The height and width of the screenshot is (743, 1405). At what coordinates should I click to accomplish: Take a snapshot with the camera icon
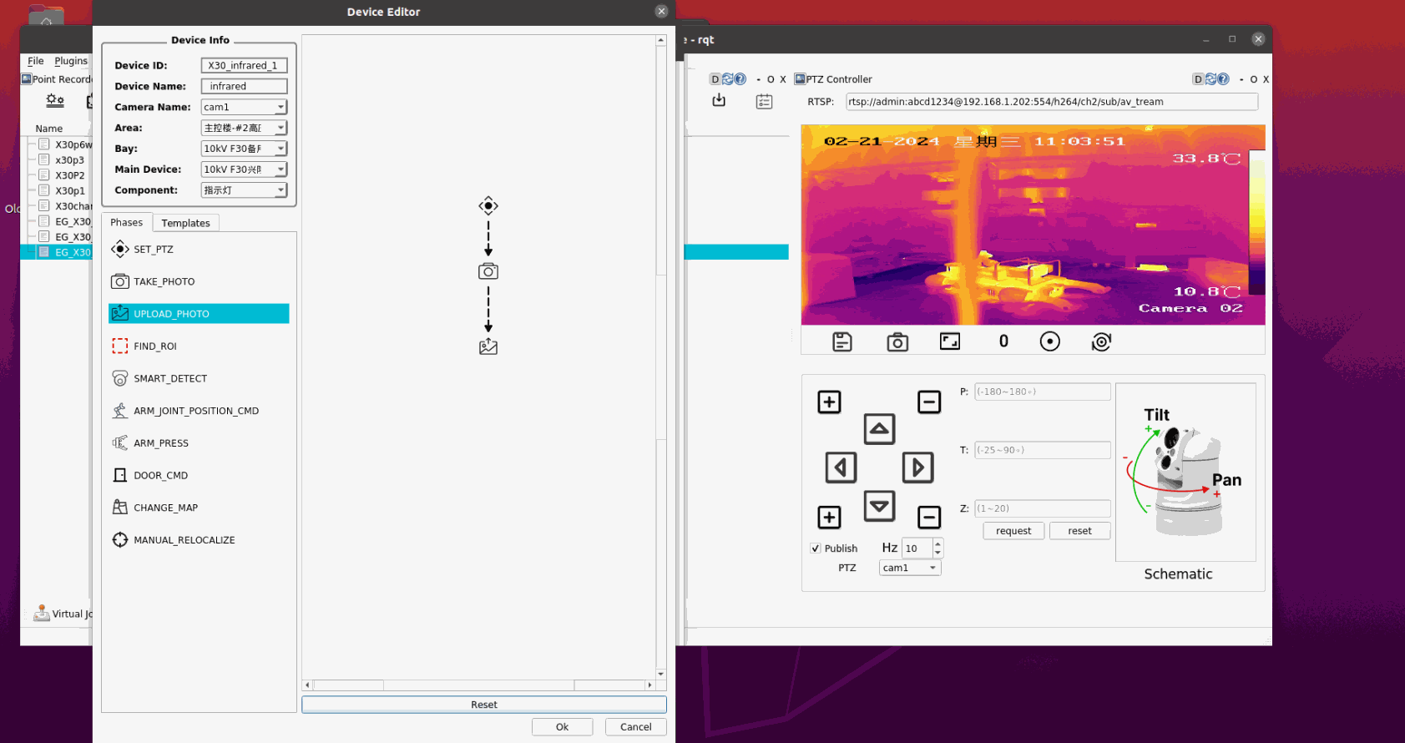click(x=897, y=341)
